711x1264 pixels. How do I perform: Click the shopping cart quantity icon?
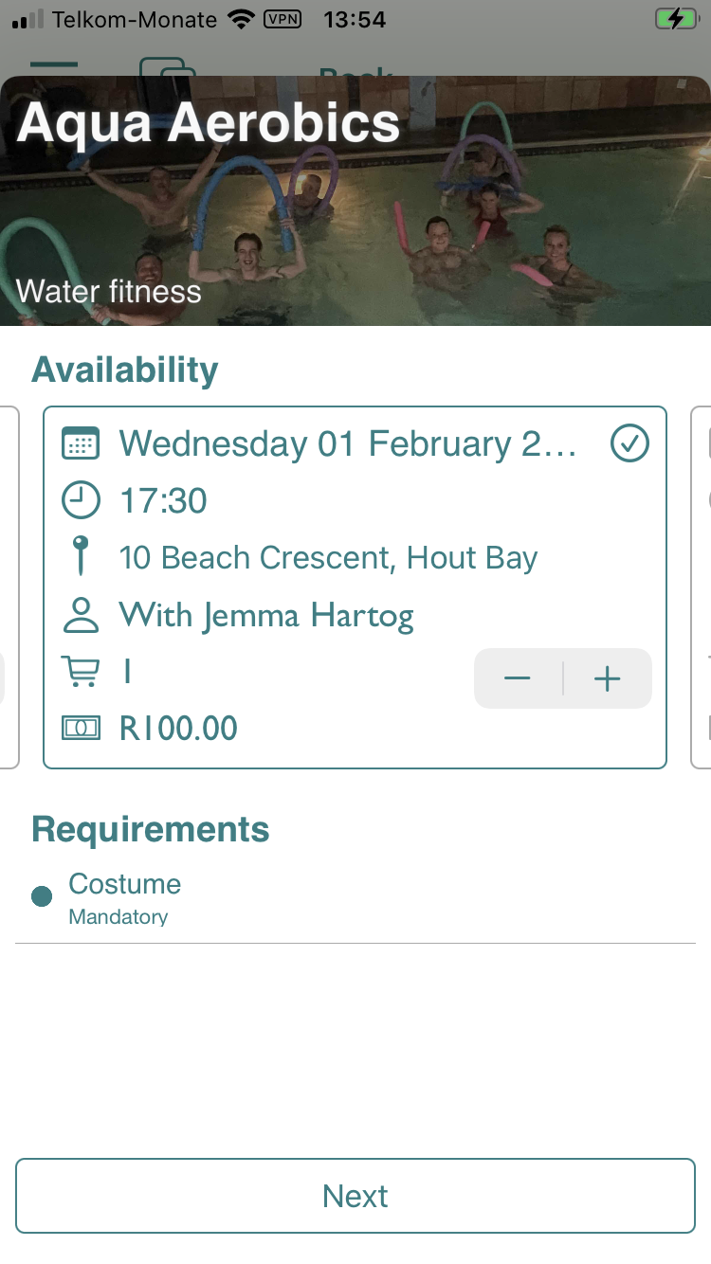[81, 672]
